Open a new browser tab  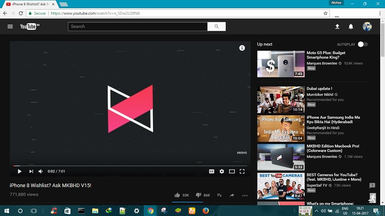[x=64, y=4]
